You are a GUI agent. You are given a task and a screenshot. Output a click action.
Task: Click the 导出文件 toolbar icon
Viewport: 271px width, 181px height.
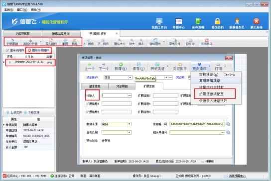[x=174, y=42]
